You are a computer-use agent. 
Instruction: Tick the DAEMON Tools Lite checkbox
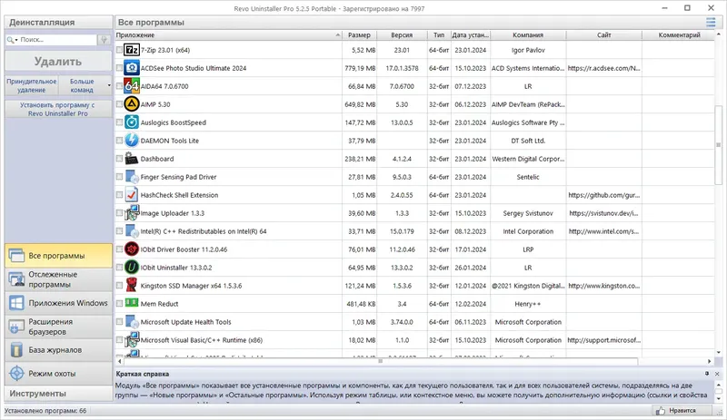click(x=119, y=141)
